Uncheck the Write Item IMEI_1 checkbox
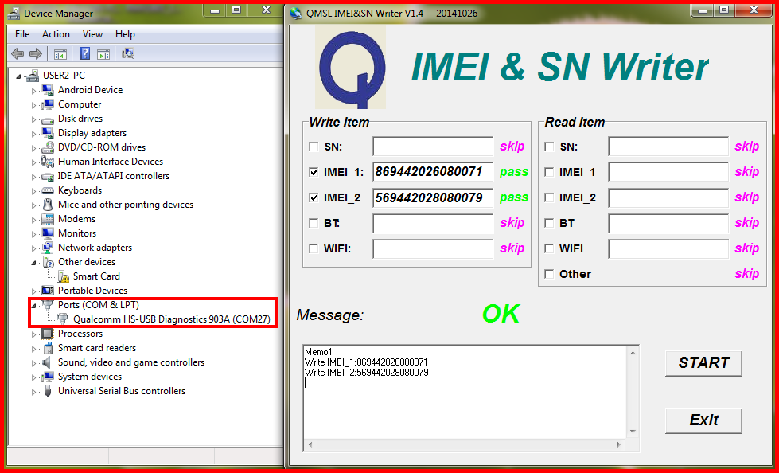 [x=314, y=172]
